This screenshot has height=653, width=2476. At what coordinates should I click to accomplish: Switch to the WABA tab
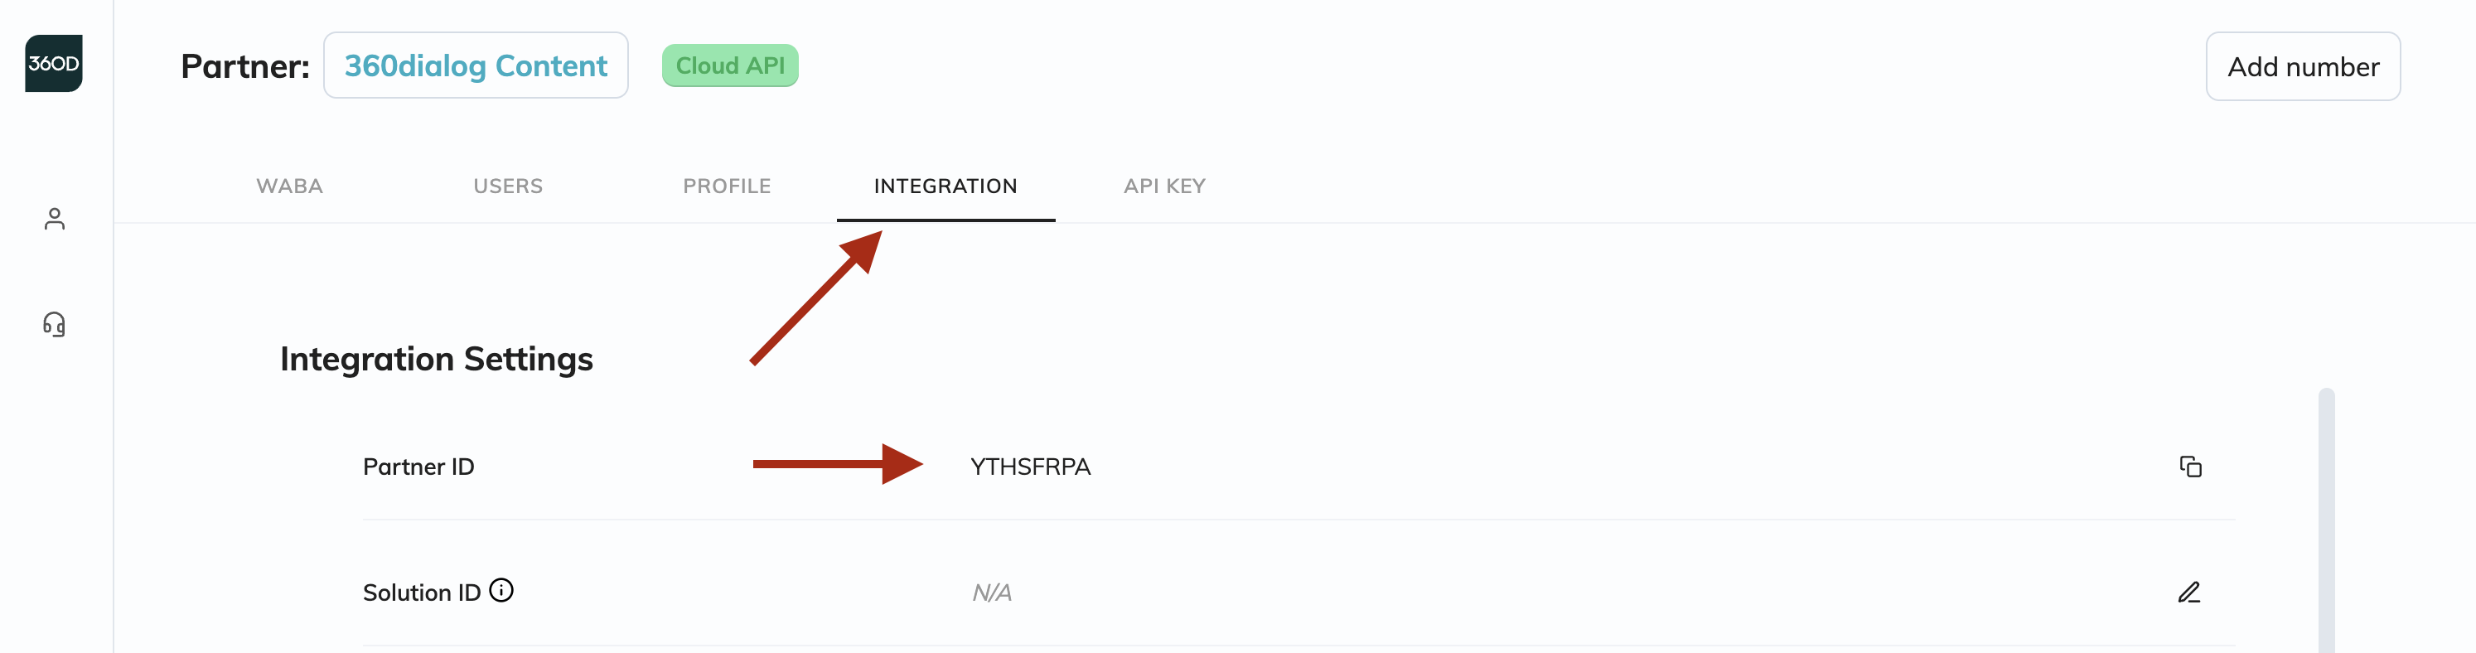click(x=289, y=186)
